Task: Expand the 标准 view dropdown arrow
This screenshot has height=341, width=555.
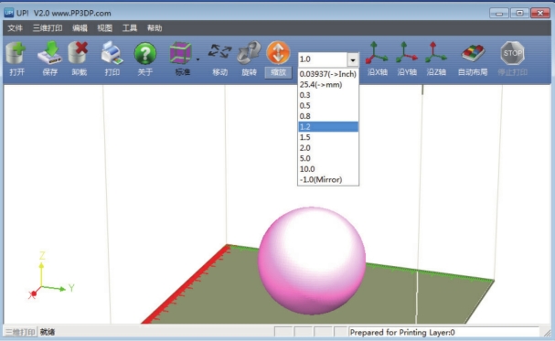Action: coord(197,59)
